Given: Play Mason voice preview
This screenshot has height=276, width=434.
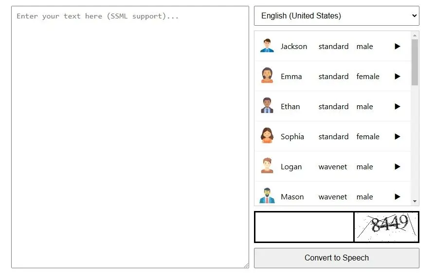Looking at the screenshot, I should pyautogui.click(x=398, y=197).
